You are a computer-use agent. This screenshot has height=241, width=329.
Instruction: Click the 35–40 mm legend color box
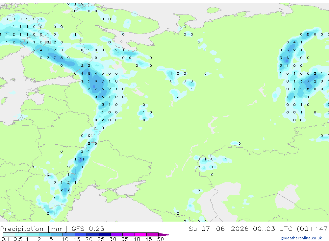[x=129, y=234]
